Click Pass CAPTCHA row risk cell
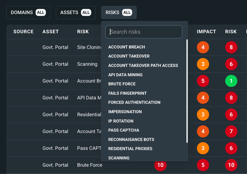Screen dimensions: 247x174 point(89,148)
